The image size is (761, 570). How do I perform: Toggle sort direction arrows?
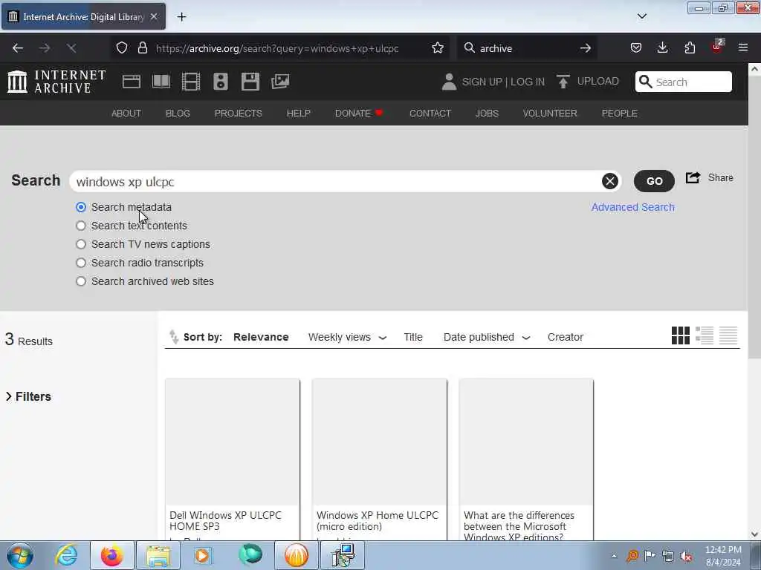coord(174,336)
